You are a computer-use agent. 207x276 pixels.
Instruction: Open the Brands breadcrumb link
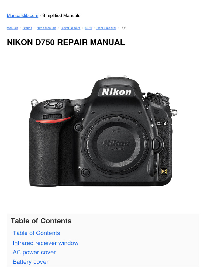(27, 28)
